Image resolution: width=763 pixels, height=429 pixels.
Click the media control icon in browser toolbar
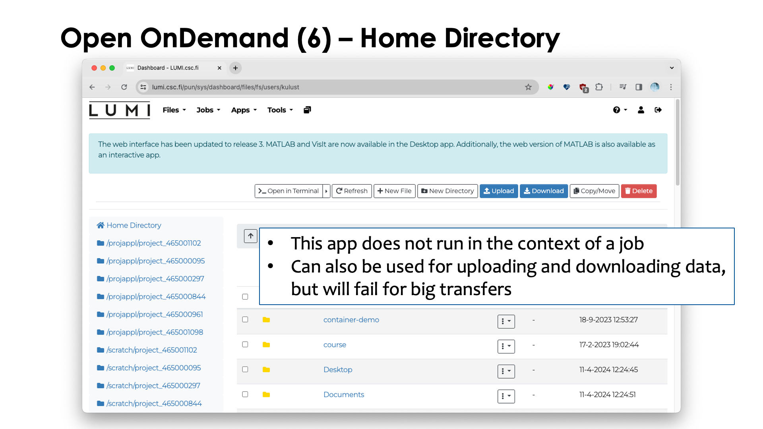tap(623, 87)
